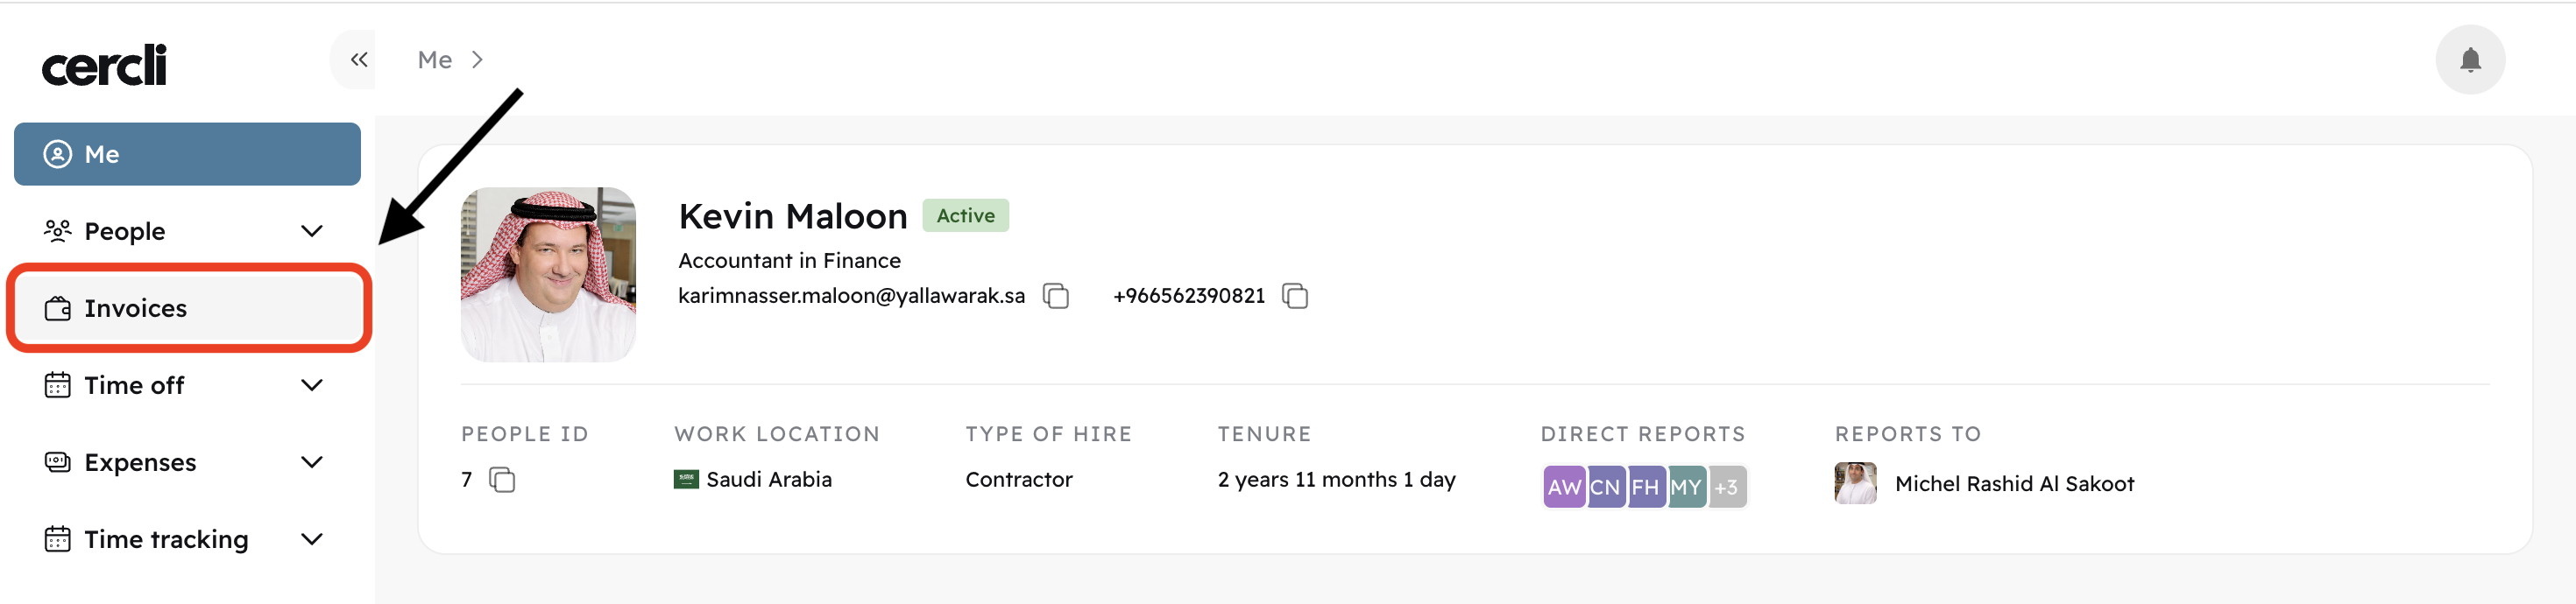Expand the People section

(x=312, y=230)
